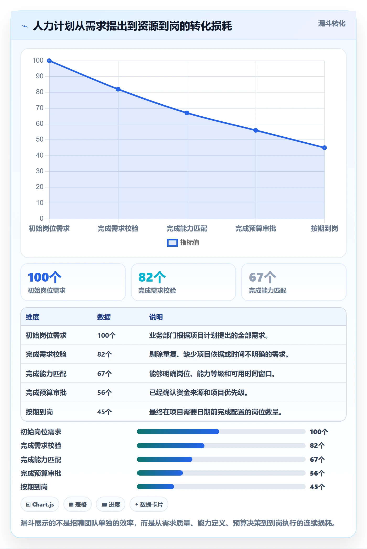Click the footer note starting with 漏斗展示的不是
The height and width of the screenshot is (549, 367).
(x=178, y=523)
